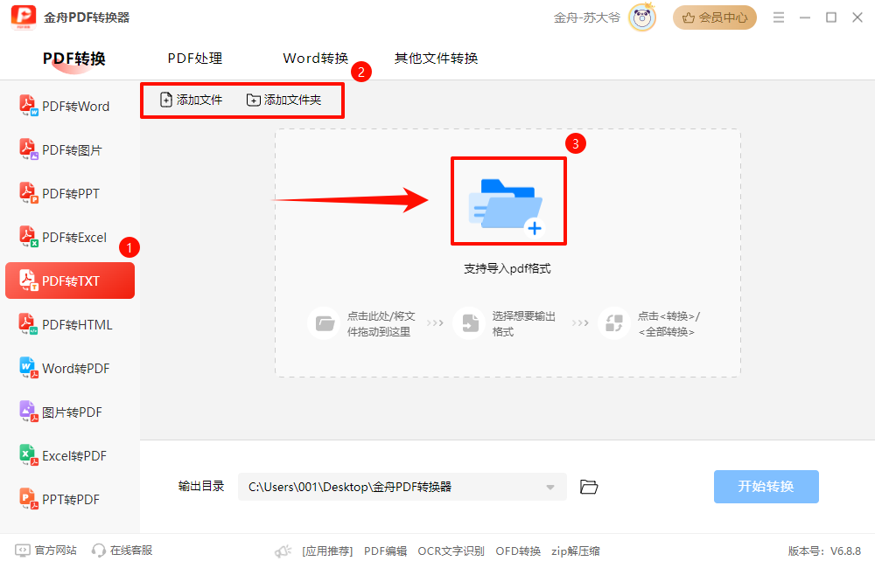Viewport: 875px width, 568px height.
Task: Click the panda user avatar
Action: click(x=641, y=17)
